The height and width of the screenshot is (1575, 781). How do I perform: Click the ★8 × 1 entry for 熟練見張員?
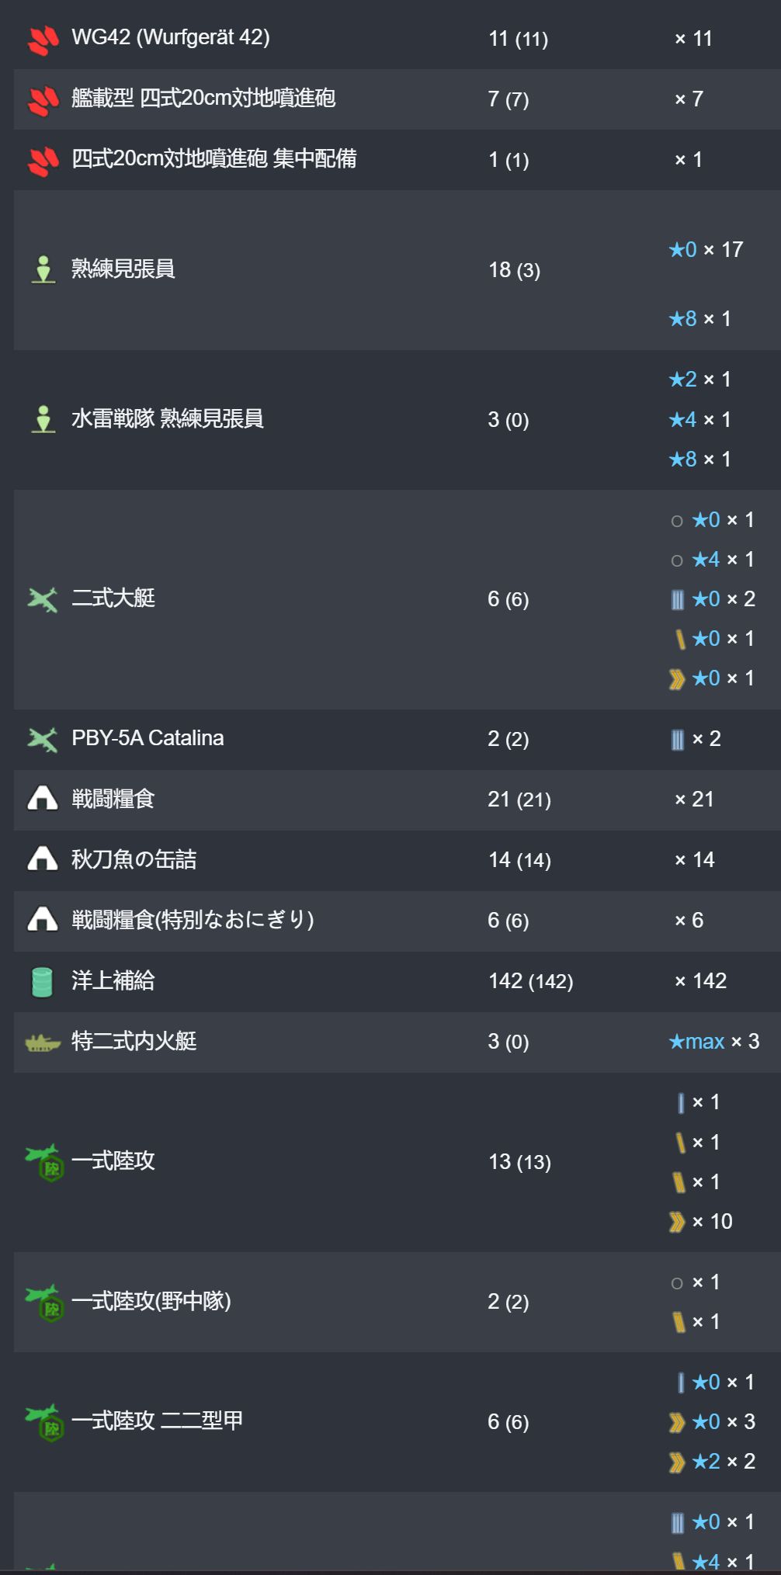point(699,318)
